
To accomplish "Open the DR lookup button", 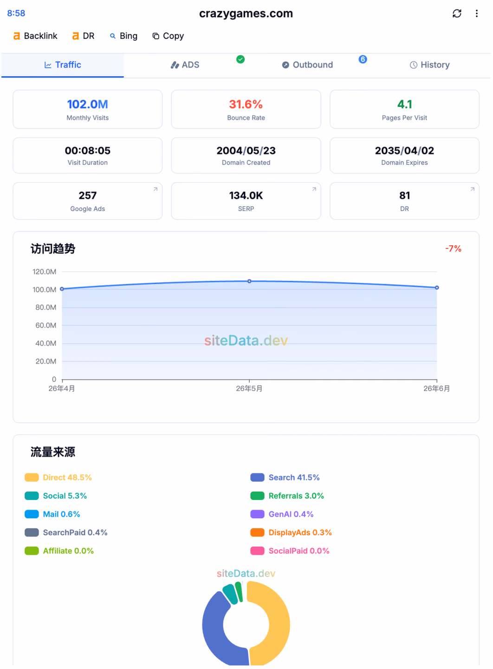I will pyautogui.click(x=84, y=36).
